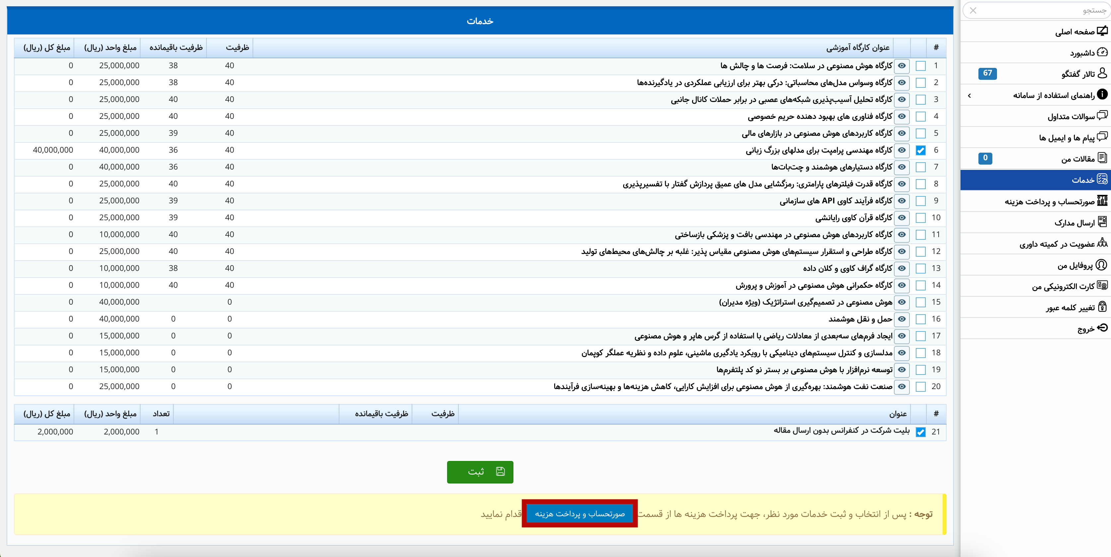
Task: Click the 67 badge on forum item
Action: point(987,73)
